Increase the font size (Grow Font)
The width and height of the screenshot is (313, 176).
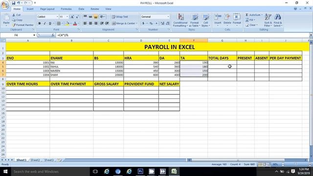pyautogui.click(x=72, y=17)
